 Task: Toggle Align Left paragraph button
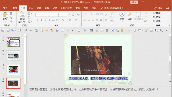click(85, 20)
